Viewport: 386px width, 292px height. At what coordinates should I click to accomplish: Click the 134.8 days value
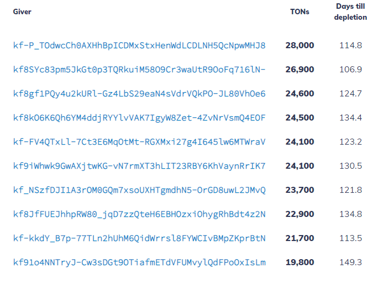coord(351,214)
